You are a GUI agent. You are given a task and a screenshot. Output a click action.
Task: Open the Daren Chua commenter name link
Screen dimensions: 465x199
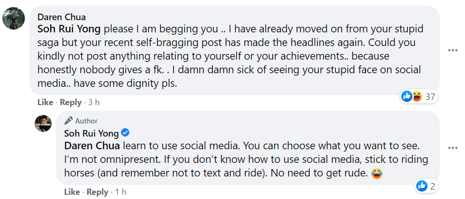[x=61, y=17]
